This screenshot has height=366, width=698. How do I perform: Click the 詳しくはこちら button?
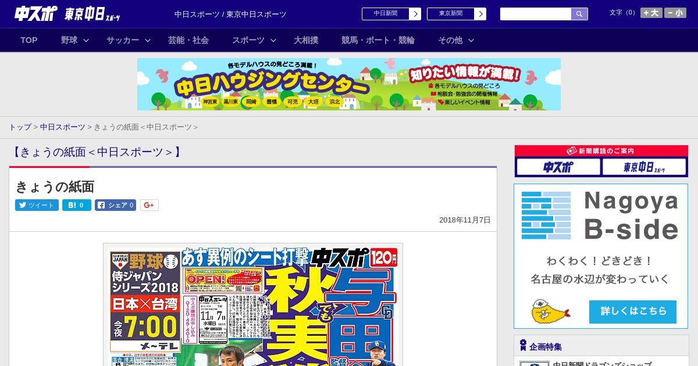pyautogui.click(x=633, y=312)
